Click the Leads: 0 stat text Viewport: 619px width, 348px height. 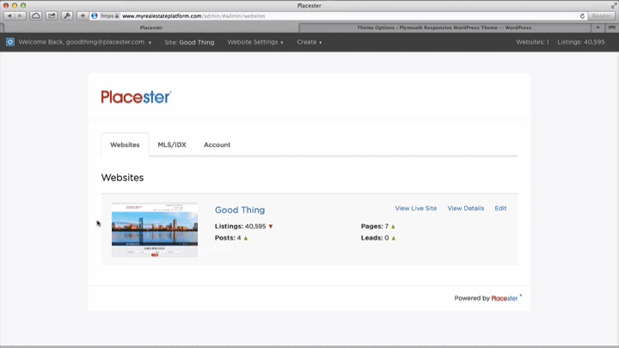(x=375, y=238)
